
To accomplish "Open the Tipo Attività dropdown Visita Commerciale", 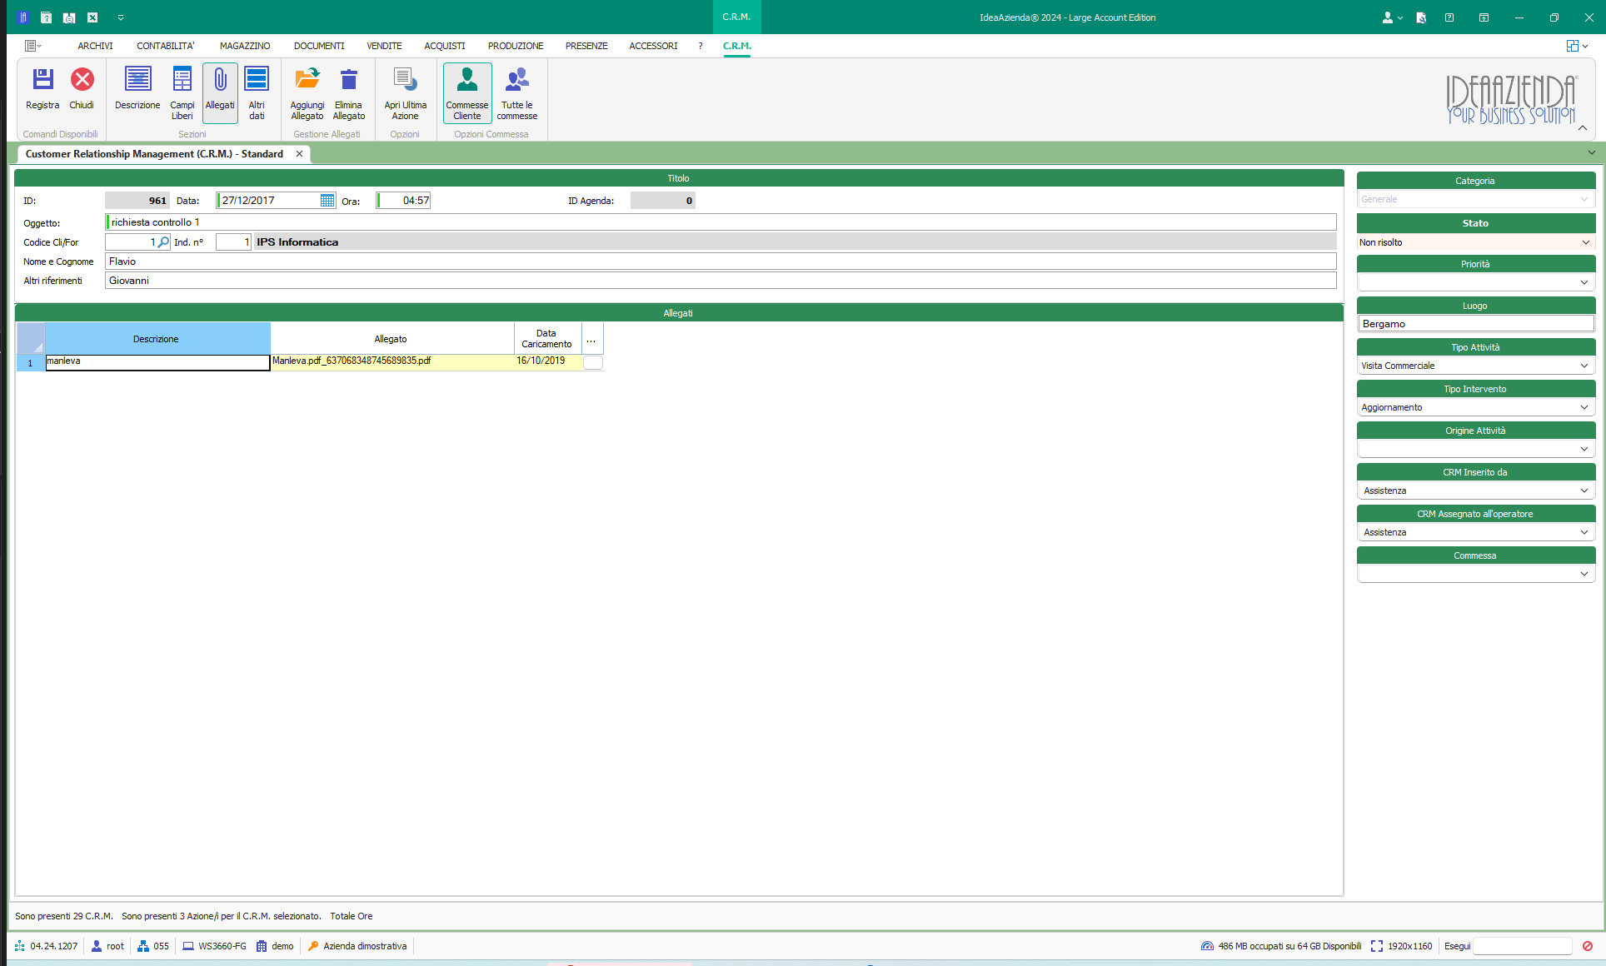I will pos(1584,366).
